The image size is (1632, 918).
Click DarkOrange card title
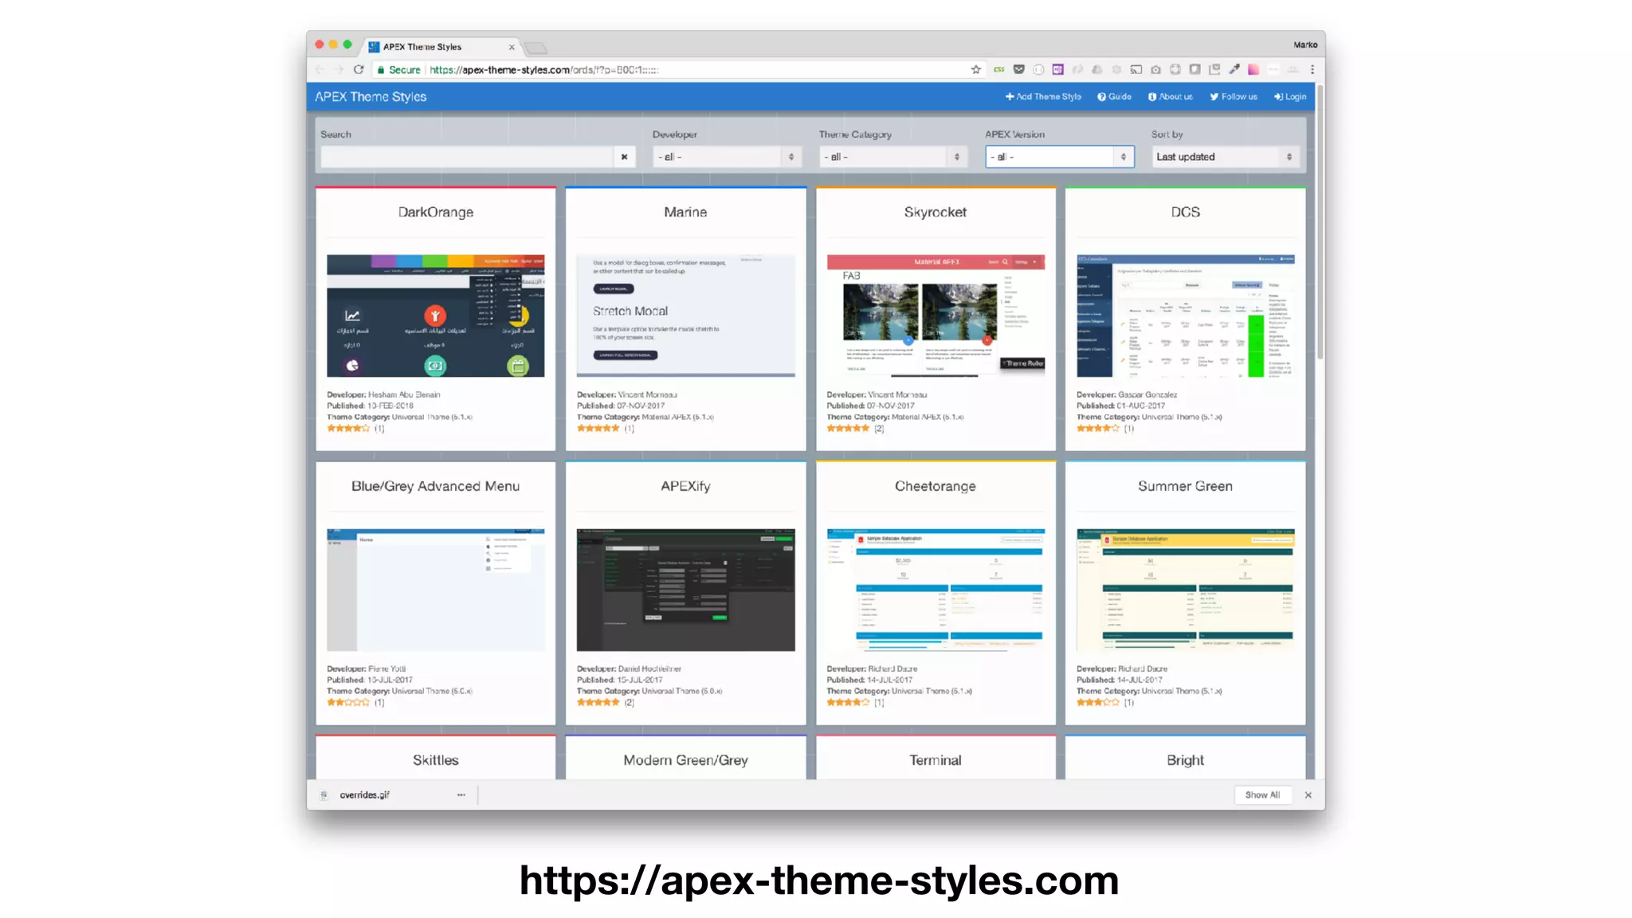(436, 212)
